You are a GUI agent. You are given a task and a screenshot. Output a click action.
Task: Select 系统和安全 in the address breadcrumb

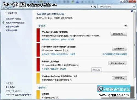coord(35,7)
